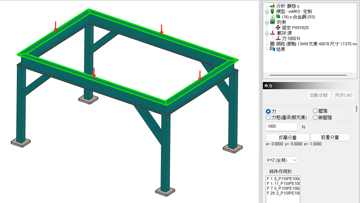Click the 外力 panel vertical scrollbar
Viewport: 360px width, 203px height.
357,109
